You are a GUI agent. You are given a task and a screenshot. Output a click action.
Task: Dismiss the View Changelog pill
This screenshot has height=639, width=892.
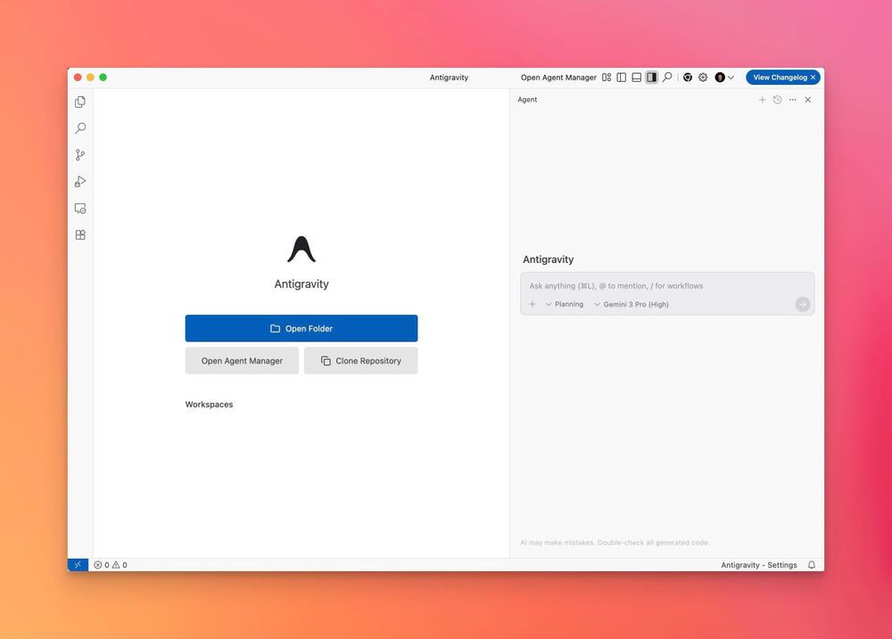click(813, 78)
